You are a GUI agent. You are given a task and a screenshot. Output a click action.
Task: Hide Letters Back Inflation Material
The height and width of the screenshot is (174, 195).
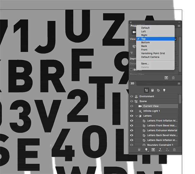tap(131, 140)
